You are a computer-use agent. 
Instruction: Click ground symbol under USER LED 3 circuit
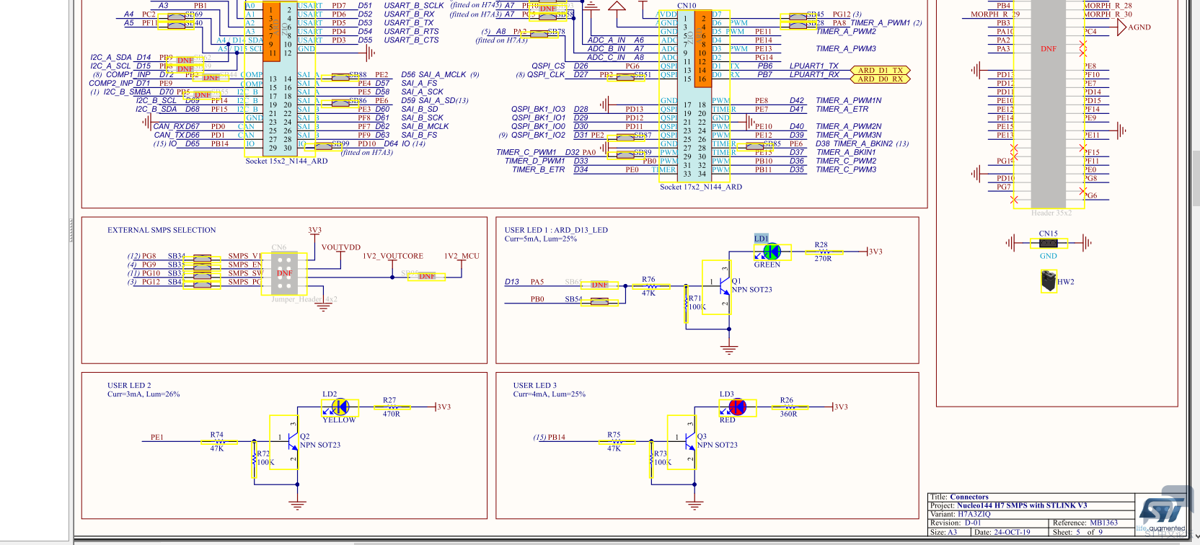[694, 505]
